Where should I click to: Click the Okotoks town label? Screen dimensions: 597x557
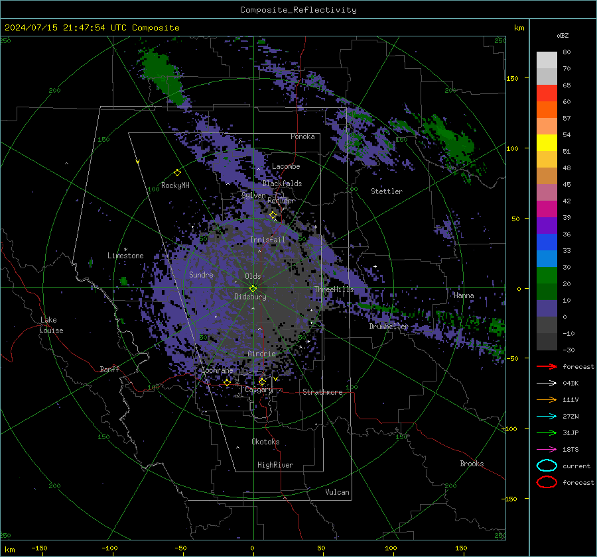tap(265, 442)
